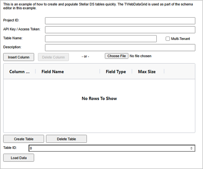203x169 pixels.
Task: Click the Delete Table button
Action: (66, 139)
